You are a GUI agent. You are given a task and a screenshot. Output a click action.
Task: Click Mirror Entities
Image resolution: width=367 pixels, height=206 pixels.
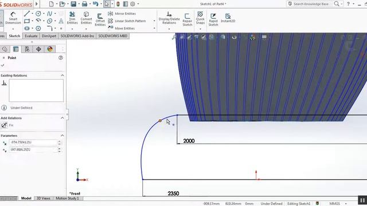(x=122, y=14)
